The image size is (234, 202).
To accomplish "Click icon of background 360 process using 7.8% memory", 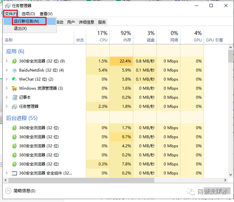I will coord(15,164).
